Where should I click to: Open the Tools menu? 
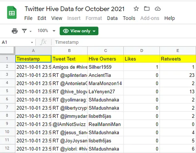tap(129, 18)
